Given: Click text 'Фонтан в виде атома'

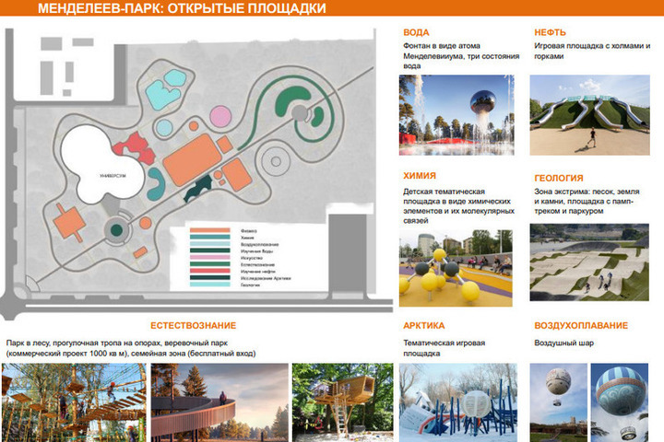Looking at the screenshot, I should [442, 46].
